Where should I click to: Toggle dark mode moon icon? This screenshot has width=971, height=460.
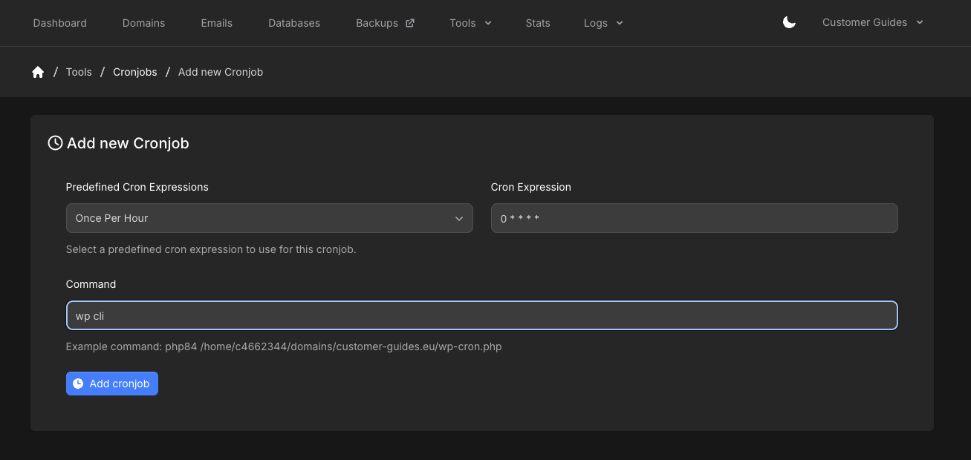(789, 22)
